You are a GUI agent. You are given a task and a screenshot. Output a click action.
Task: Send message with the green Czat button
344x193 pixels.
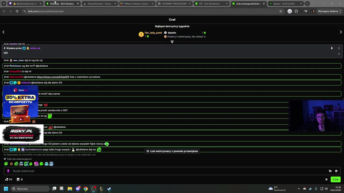click(336, 180)
